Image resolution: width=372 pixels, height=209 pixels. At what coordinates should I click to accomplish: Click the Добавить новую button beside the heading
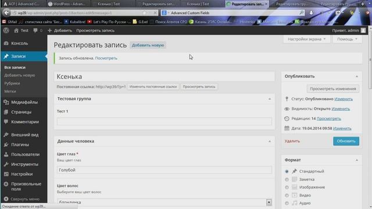click(x=148, y=45)
